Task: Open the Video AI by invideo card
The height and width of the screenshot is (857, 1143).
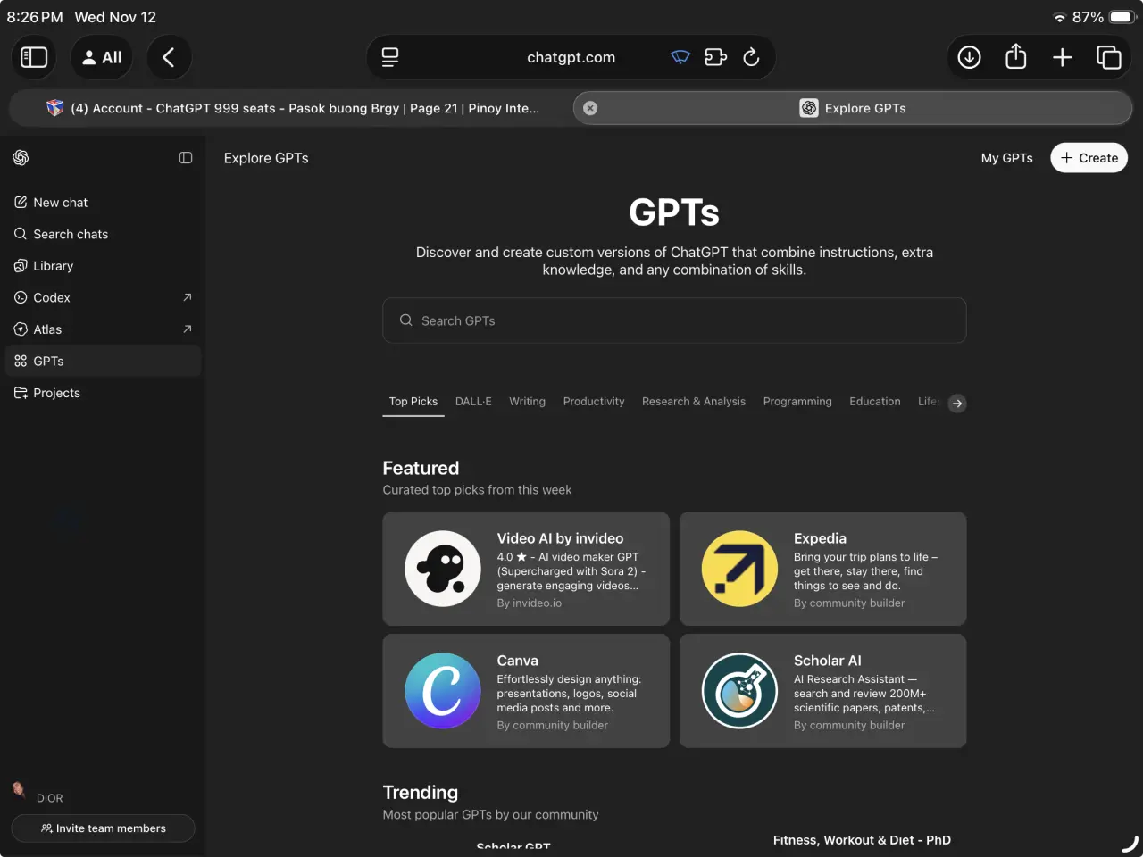Action: (526, 569)
